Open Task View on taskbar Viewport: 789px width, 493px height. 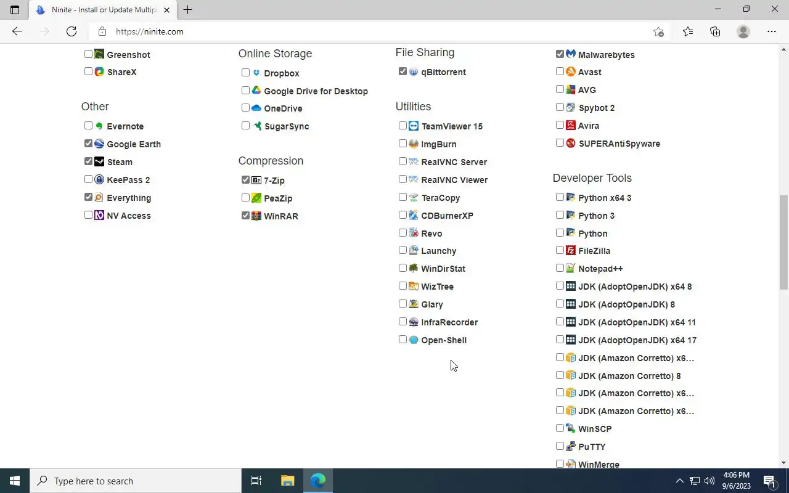pyautogui.click(x=256, y=481)
